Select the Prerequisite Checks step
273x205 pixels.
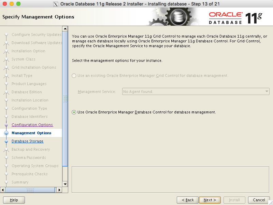30,174
